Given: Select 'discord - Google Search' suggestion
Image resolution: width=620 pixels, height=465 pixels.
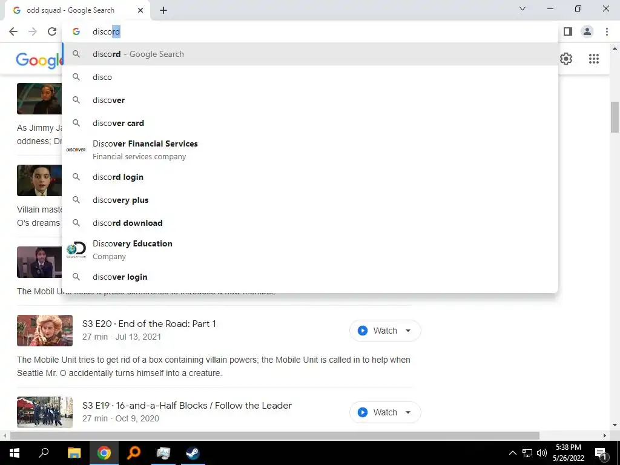Looking at the screenshot, I should [310, 54].
